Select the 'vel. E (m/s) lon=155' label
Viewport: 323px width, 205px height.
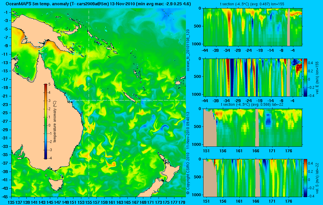317,77
